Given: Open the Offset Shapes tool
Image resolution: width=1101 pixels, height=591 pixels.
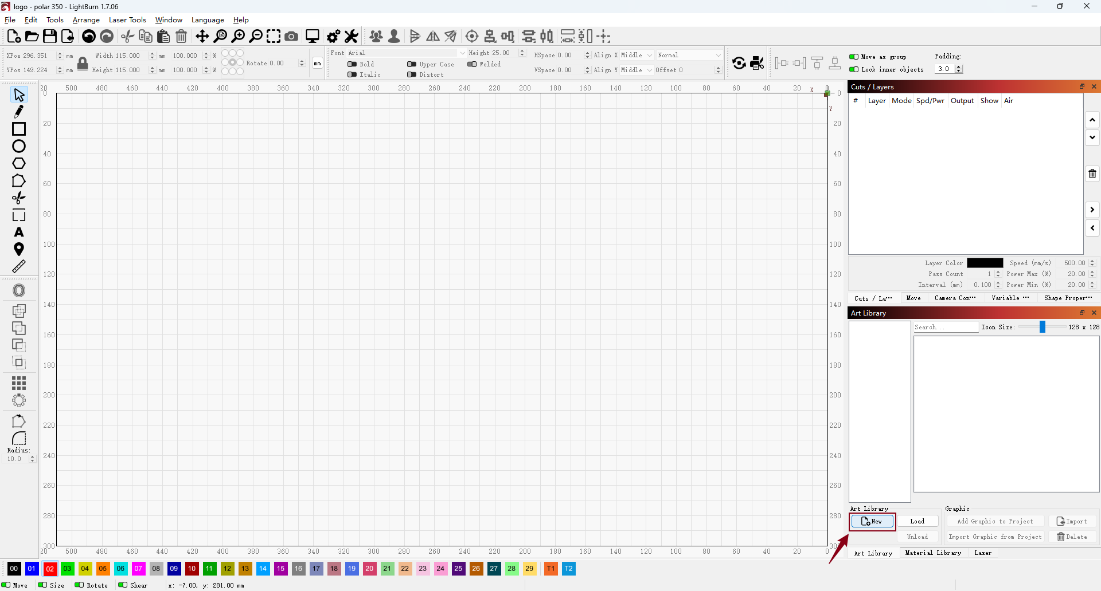Looking at the screenshot, I should pyautogui.click(x=18, y=290).
